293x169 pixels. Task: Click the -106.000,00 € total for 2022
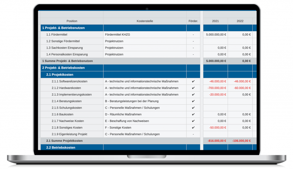(x=241, y=141)
